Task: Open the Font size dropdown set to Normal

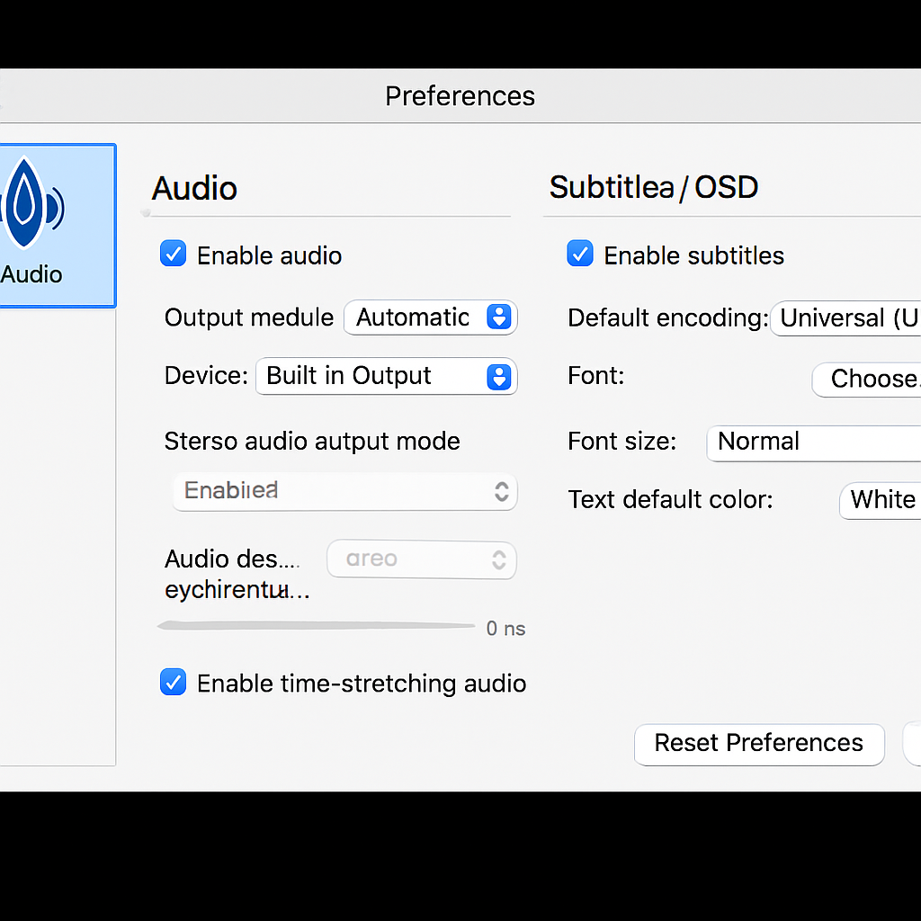Action: coord(812,443)
